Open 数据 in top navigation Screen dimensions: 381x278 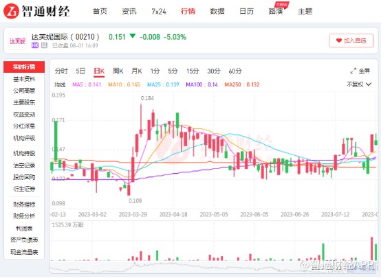(217, 12)
